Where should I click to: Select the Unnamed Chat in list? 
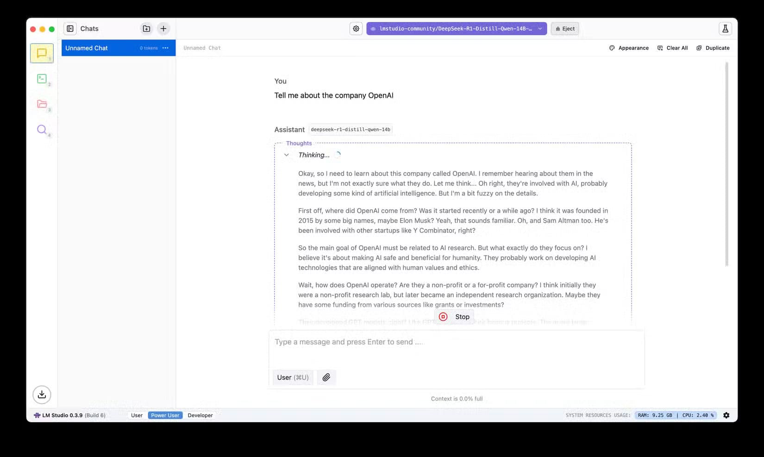[119, 48]
